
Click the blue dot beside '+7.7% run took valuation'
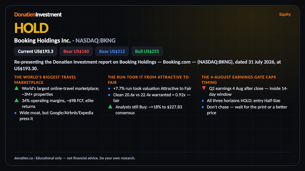109,89
